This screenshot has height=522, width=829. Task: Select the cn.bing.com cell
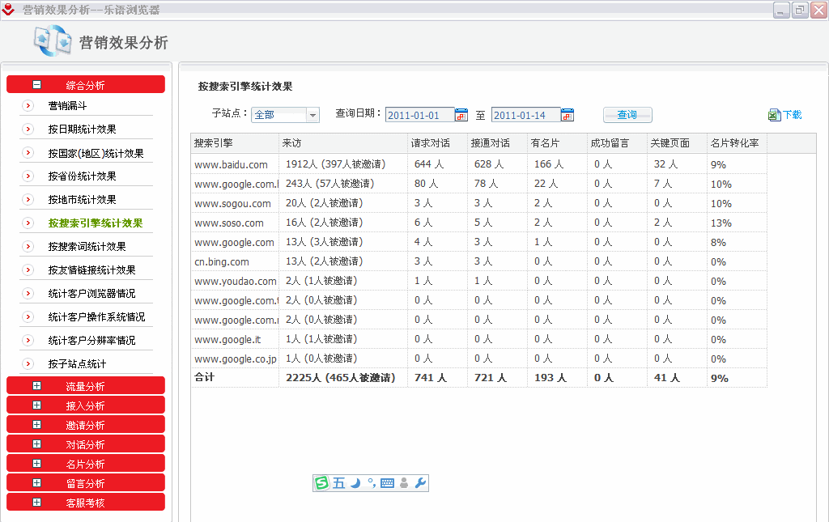[x=235, y=261]
